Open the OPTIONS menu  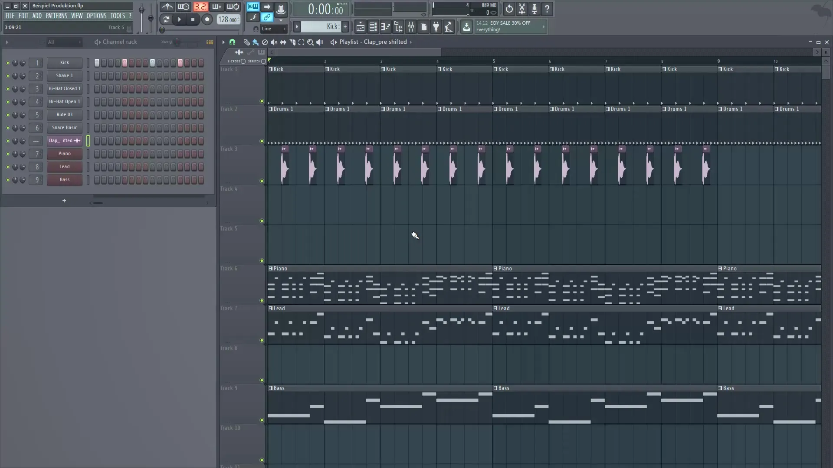[96, 16]
